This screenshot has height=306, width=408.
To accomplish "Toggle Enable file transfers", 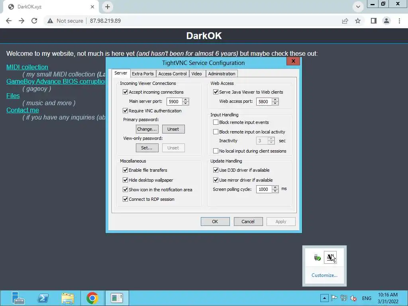I will (x=126, y=170).
